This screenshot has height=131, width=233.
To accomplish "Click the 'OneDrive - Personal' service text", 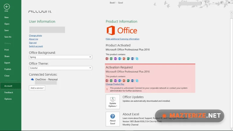I will tap(46, 79).
